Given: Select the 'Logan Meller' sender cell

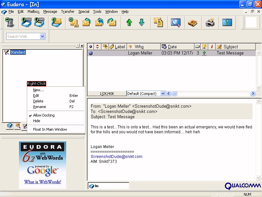Looking at the screenshot, I should point(140,53).
